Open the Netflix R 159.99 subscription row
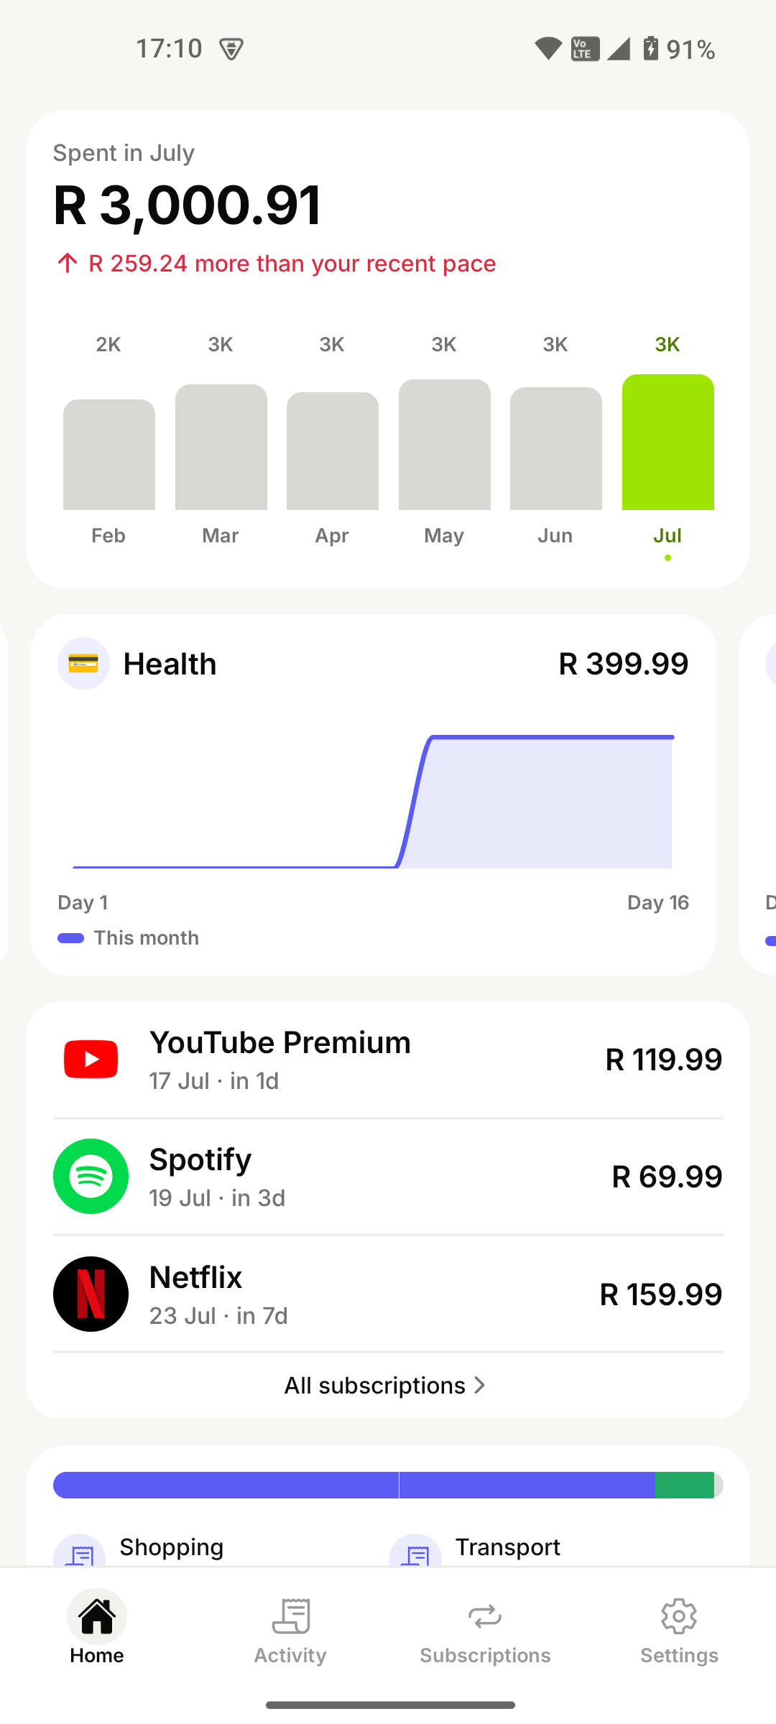Viewport: 776px width, 1724px height. coord(388,1294)
